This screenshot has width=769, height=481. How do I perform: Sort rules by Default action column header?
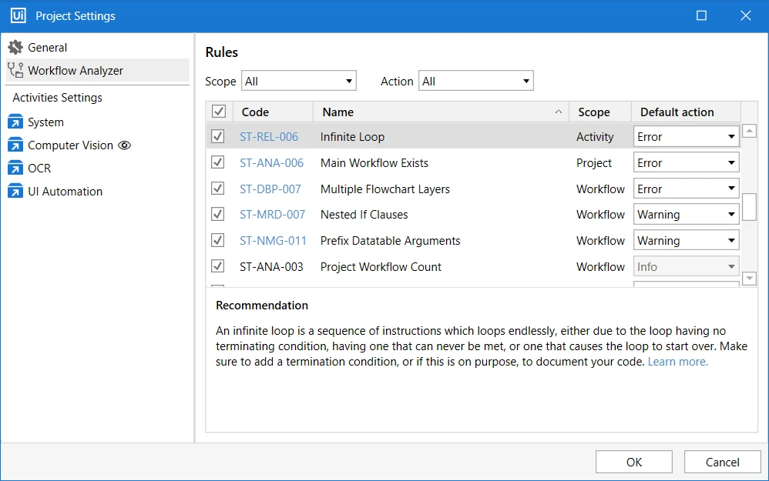click(686, 112)
